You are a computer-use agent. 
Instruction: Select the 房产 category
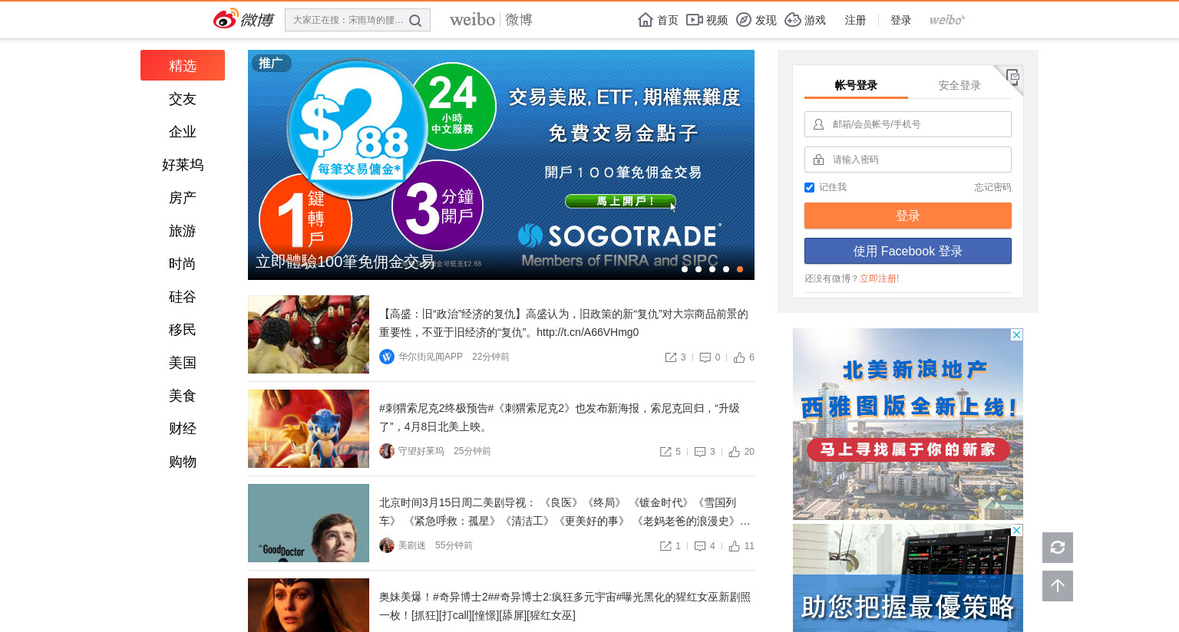coord(183,198)
